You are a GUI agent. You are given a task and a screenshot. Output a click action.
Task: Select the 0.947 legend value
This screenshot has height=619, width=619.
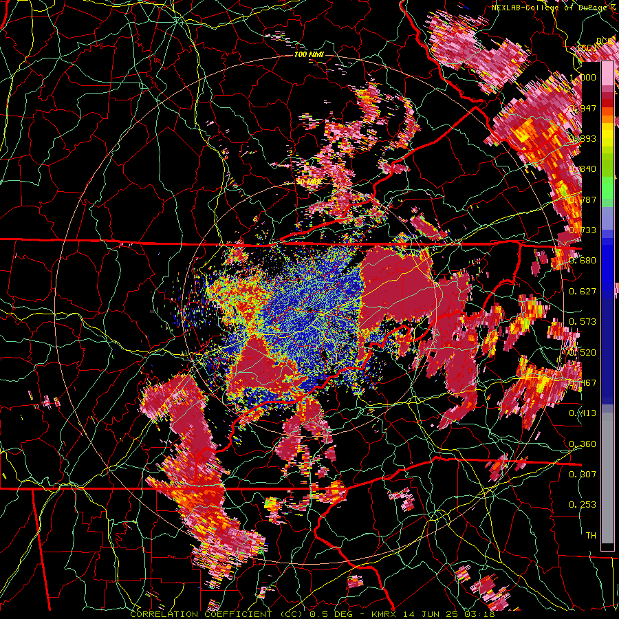tap(583, 108)
